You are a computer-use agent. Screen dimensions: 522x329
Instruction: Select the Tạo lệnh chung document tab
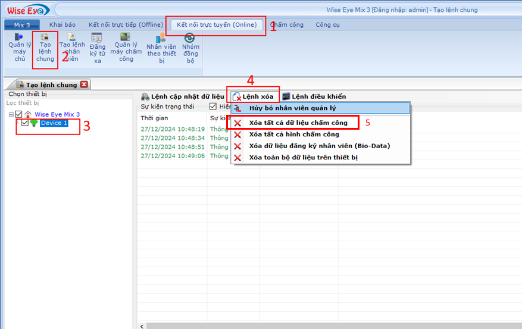point(51,85)
